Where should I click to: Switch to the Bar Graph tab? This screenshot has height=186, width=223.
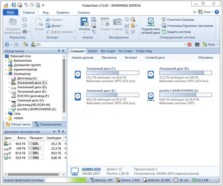(x=107, y=51)
